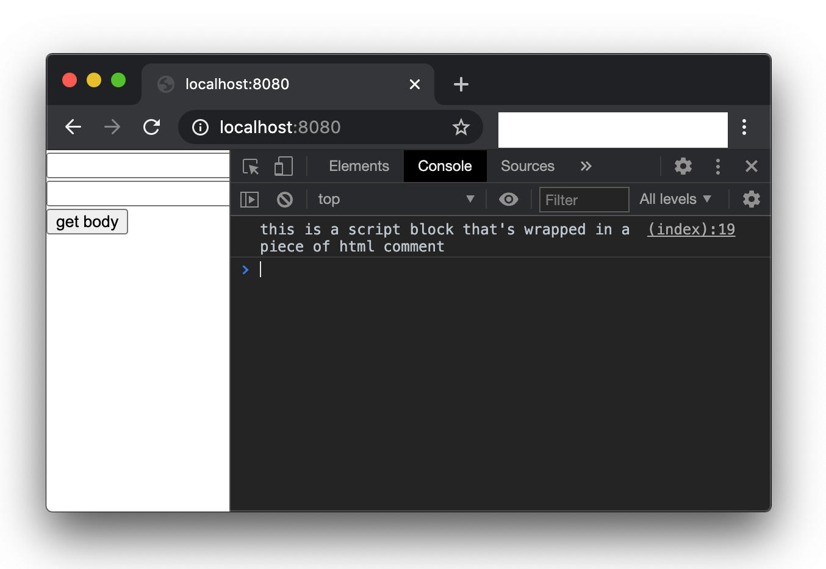The image size is (826, 569).
Task: Show the console sidebar
Action: pos(250,200)
